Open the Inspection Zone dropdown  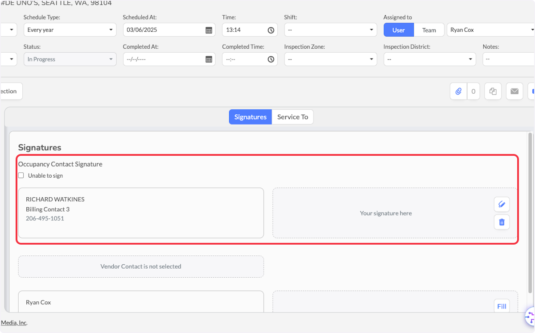331,59
